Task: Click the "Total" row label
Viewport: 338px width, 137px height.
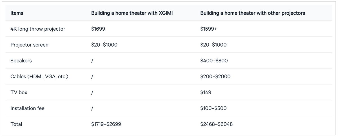Action: click(16, 124)
